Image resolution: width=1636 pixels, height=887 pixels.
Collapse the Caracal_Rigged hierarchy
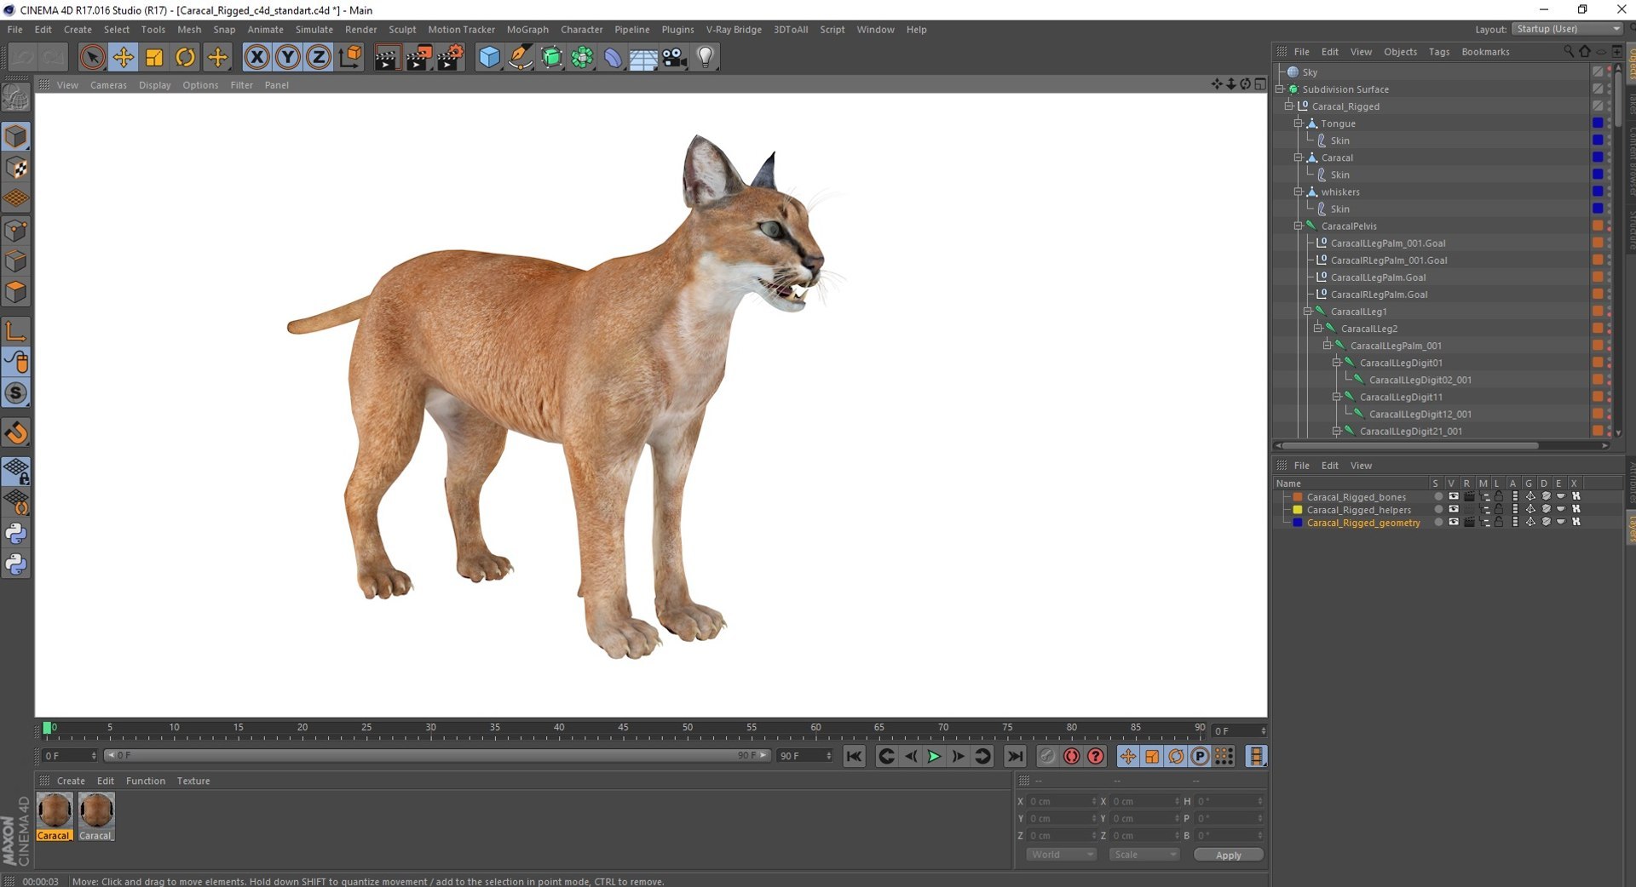1289,106
